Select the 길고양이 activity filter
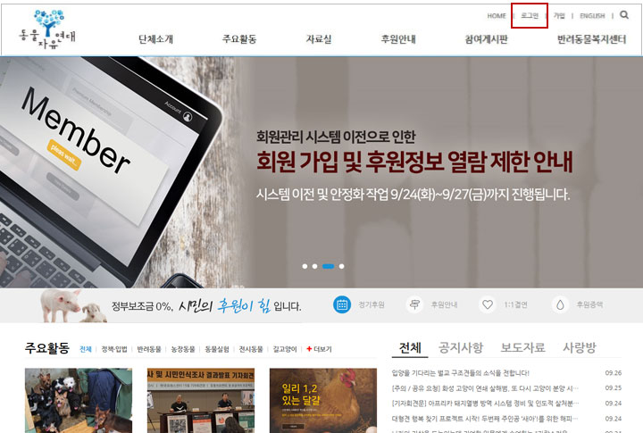The height and width of the screenshot is (433, 643). (x=285, y=349)
